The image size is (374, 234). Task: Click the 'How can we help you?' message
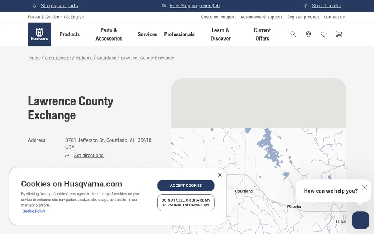click(331, 191)
